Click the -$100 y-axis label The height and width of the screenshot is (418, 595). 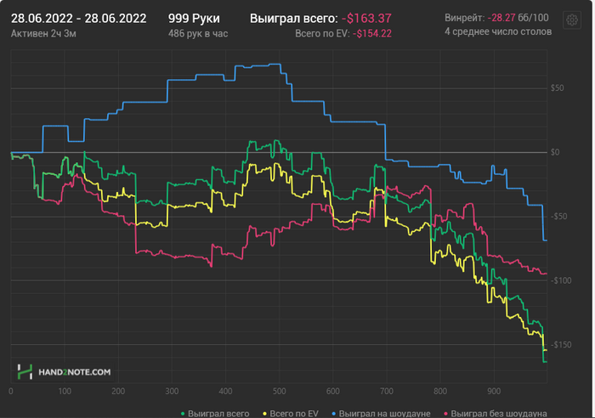[561, 280]
